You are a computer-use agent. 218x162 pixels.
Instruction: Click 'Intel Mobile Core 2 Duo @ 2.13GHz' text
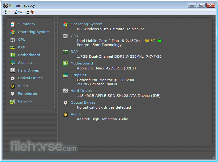109,41
